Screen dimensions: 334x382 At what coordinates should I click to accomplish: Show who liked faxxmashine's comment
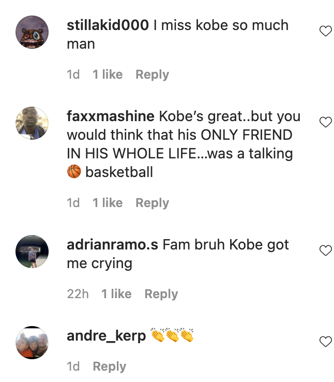(x=108, y=203)
